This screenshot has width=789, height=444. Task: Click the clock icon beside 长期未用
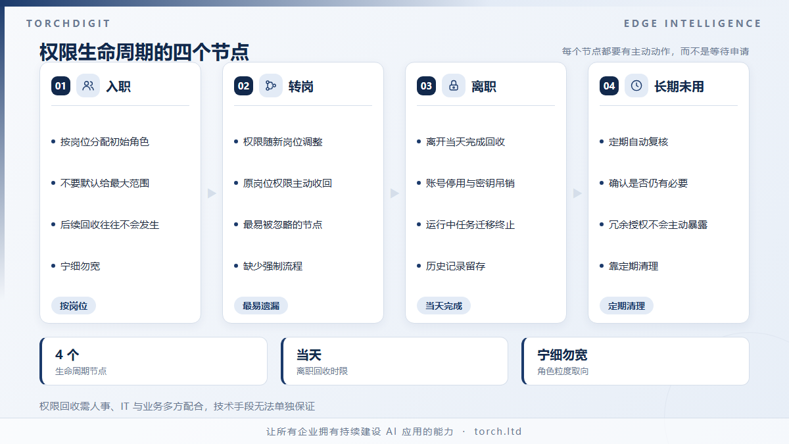[x=636, y=86]
